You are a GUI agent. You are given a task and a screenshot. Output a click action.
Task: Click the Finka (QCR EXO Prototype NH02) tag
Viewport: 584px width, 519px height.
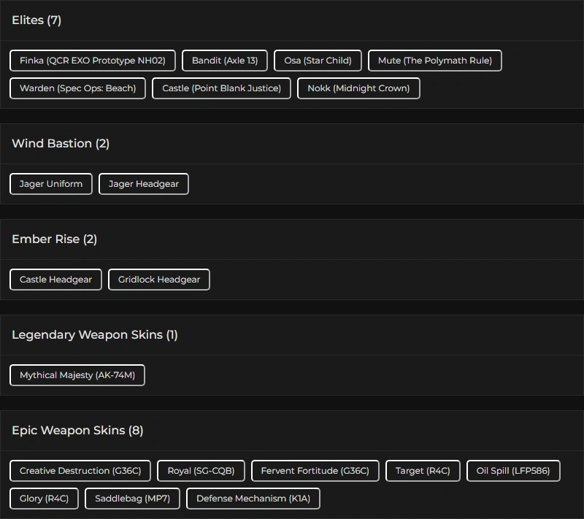coord(93,61)
